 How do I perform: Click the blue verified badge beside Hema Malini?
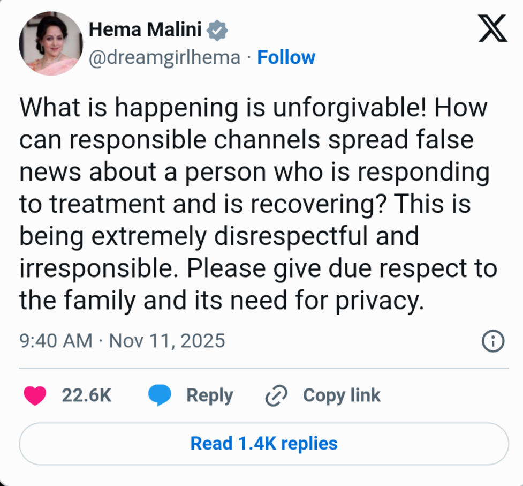[217, 31]
